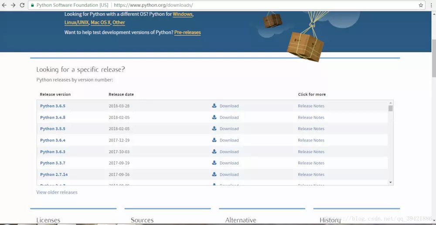Screen dimensions: 436x225
Task: Click the Download text for Python 3.6.3
Action: pyautogui.click(x=229, y=152)
